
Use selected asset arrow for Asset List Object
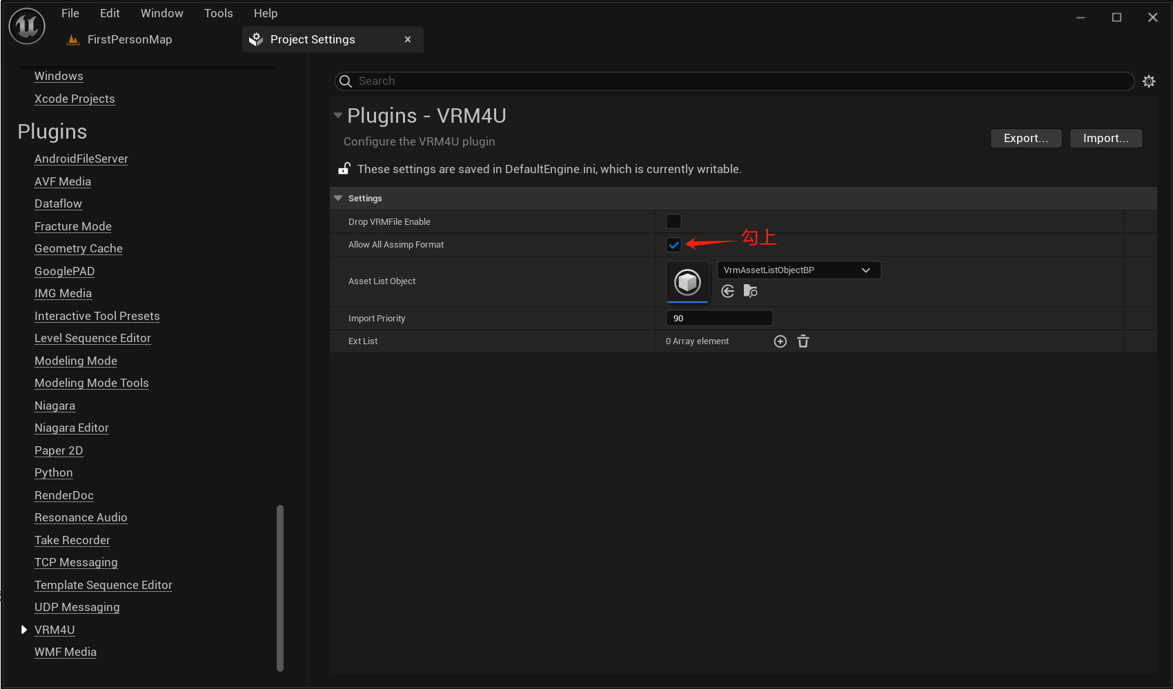tap(727, 291)
